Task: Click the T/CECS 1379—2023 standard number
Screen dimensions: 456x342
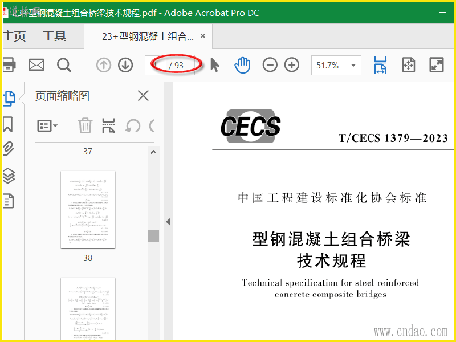Action: pos(393,138)
